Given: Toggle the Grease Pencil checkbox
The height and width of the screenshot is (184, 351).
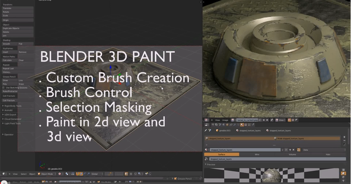Looking at the screenshot, I should (x=176, y=179).
